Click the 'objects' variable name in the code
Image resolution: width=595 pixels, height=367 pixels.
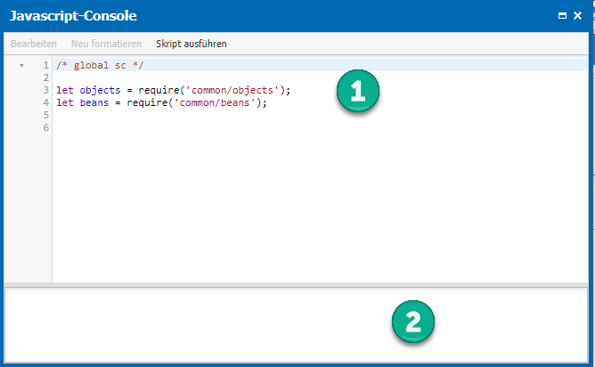tap(100, 90)
